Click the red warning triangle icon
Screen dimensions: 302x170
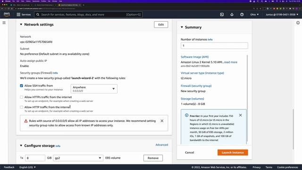point(26,121)
